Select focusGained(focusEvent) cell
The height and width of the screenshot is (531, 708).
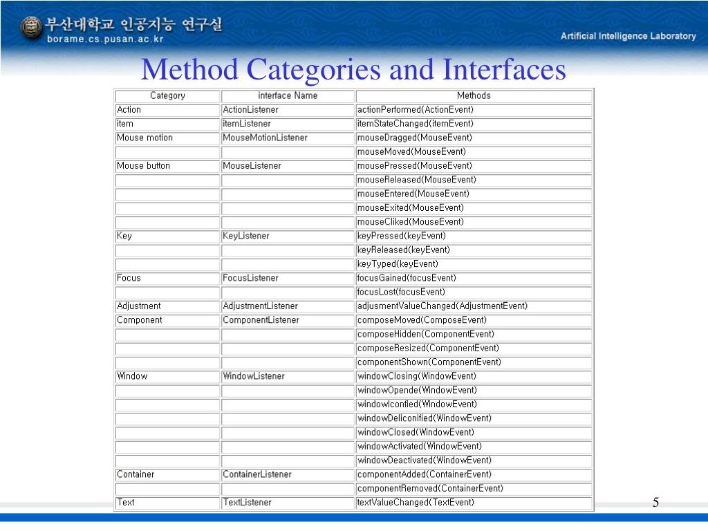point(474,278)
